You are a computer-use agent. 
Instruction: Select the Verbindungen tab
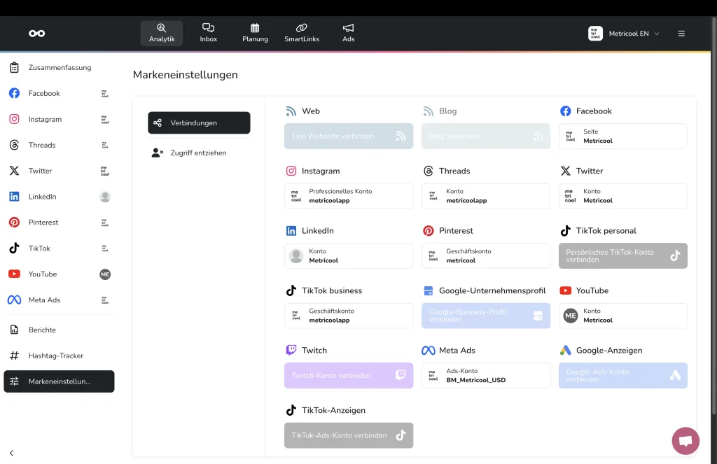point(199,122)
